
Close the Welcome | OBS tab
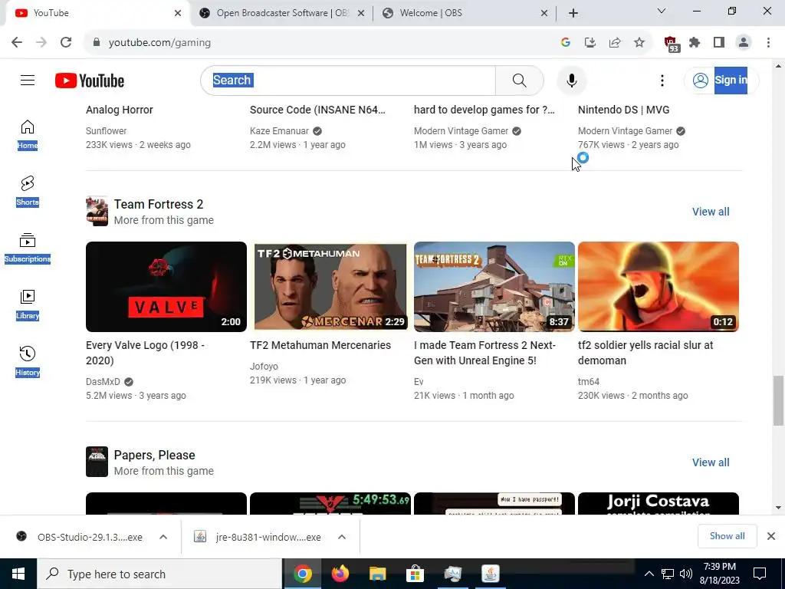click(x=544, y=13)
